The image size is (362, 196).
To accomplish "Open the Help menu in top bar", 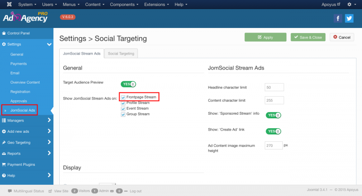I will [x=181, y=5].
